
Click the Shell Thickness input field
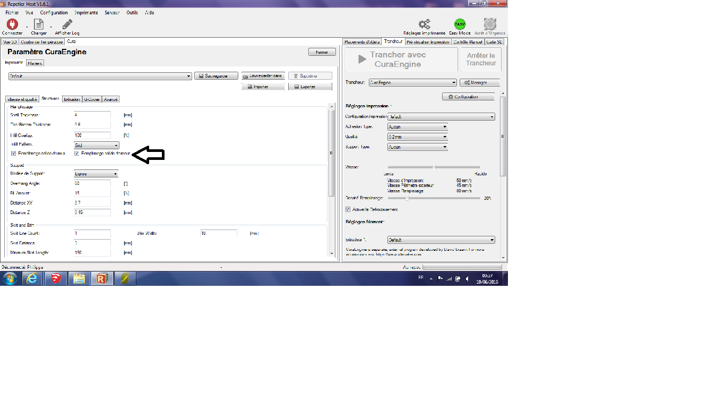(92, 115)
